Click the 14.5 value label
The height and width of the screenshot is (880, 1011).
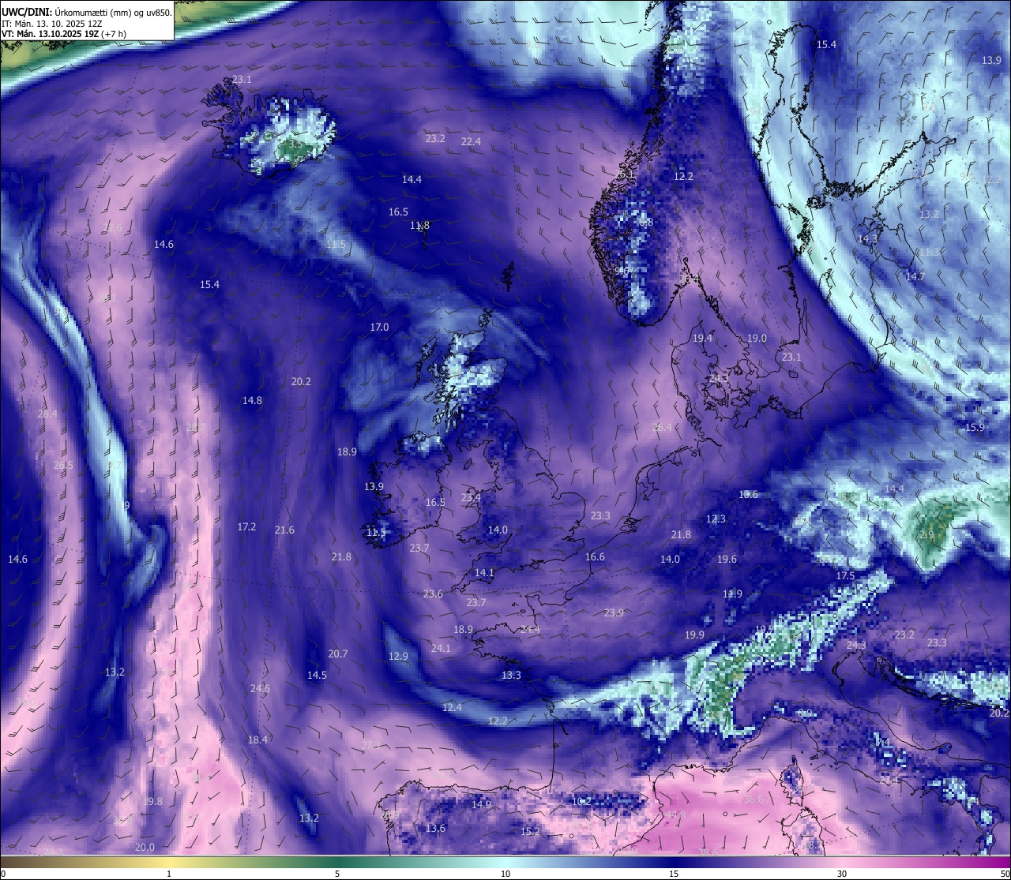click(317, 675)
